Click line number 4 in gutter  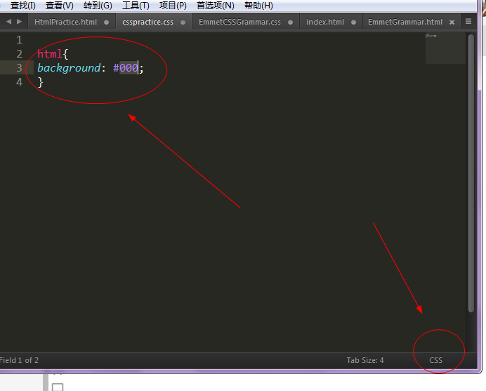click(19, 82)
